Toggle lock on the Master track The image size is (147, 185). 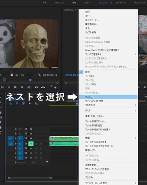(15, 162)
